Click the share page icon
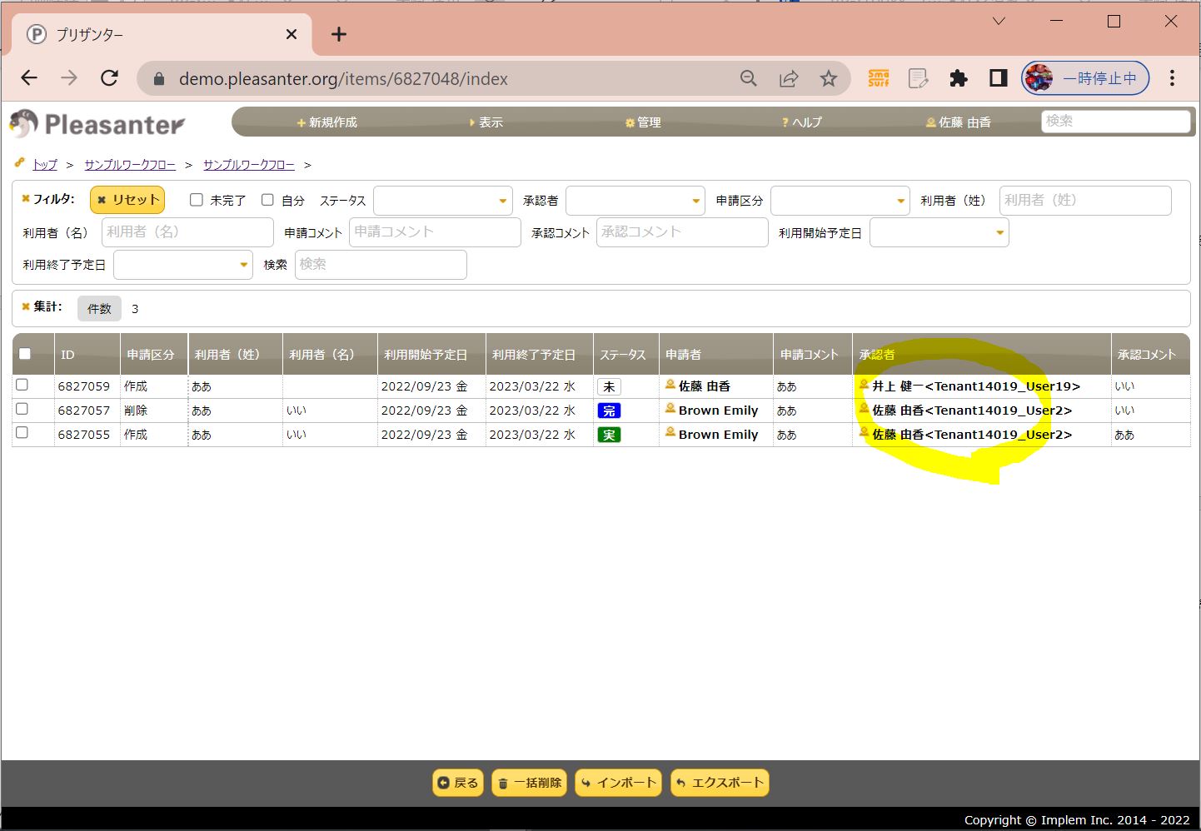Image resolution: width=1201 pixels, height=831 pixels. 788,78
